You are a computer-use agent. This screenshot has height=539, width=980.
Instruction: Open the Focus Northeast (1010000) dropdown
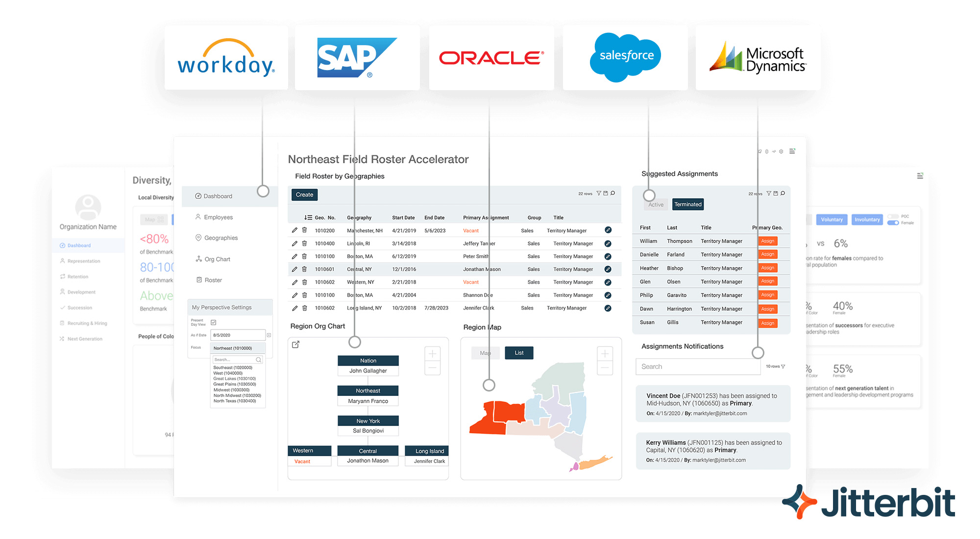238,348
